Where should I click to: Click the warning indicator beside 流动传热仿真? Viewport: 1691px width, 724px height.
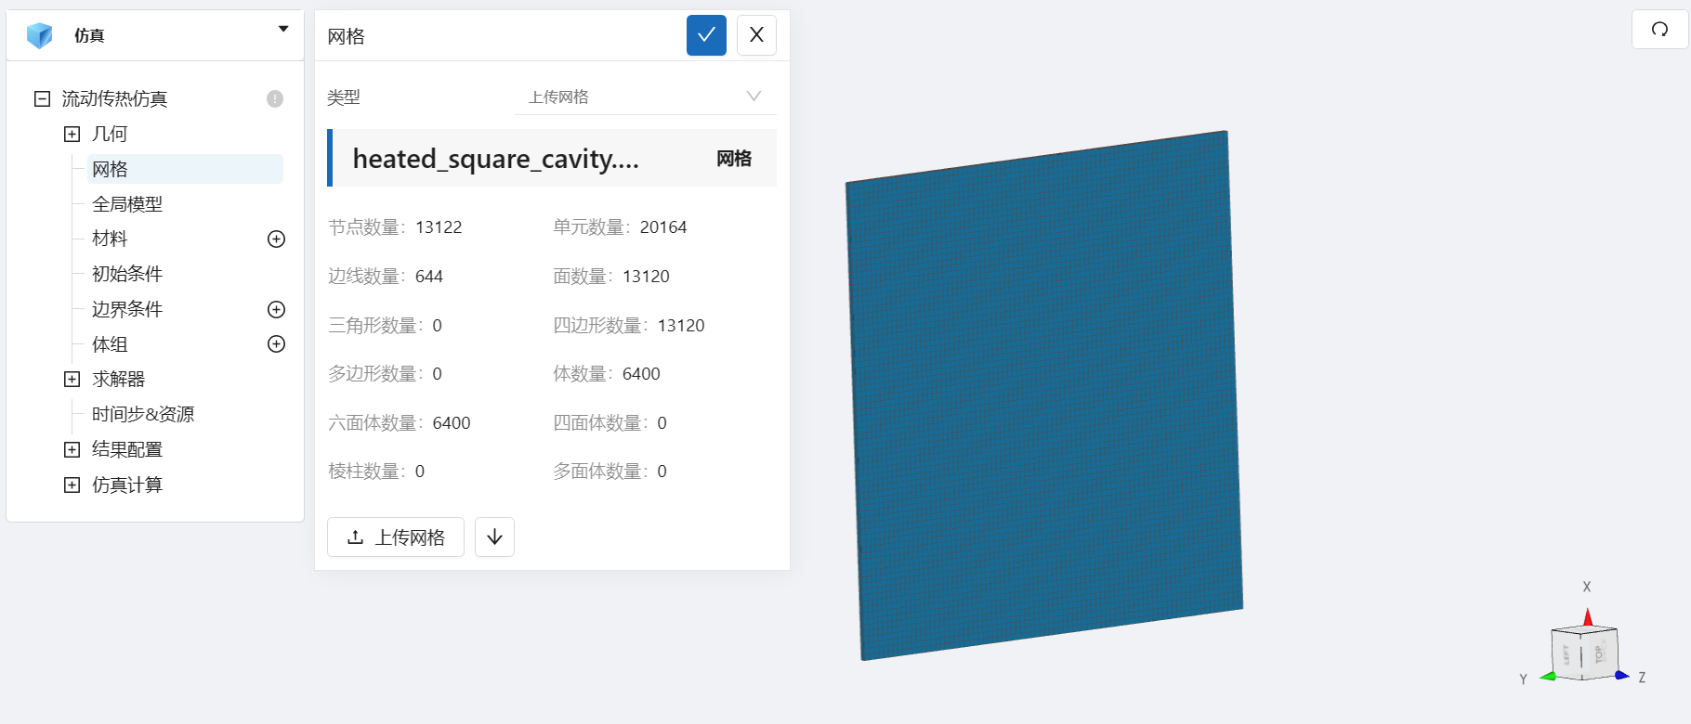(x=275, y=98)
